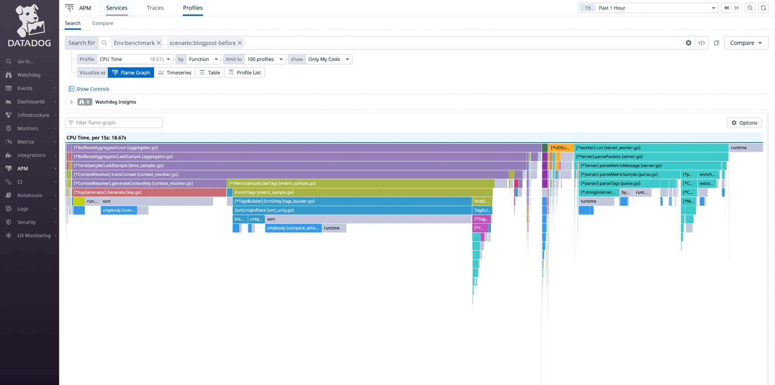Image resolution: width=775 pixels, height=385 pixels.
Task: Open the query code view with </> icon
Action: click(x=702, y=43)
